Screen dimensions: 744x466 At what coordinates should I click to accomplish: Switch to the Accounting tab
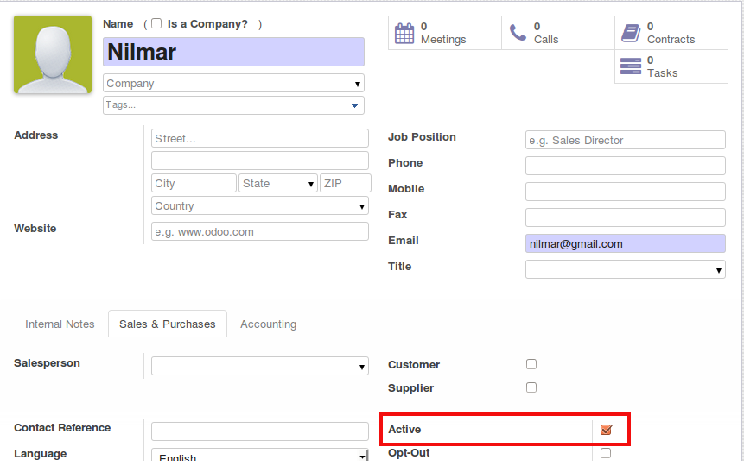coord(269,324)
